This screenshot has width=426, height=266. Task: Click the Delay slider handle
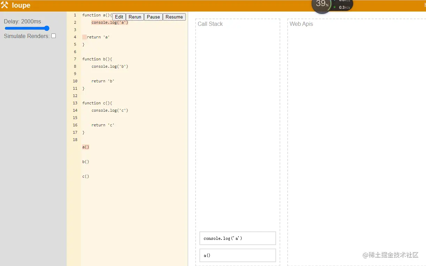(x=47, y=28)
